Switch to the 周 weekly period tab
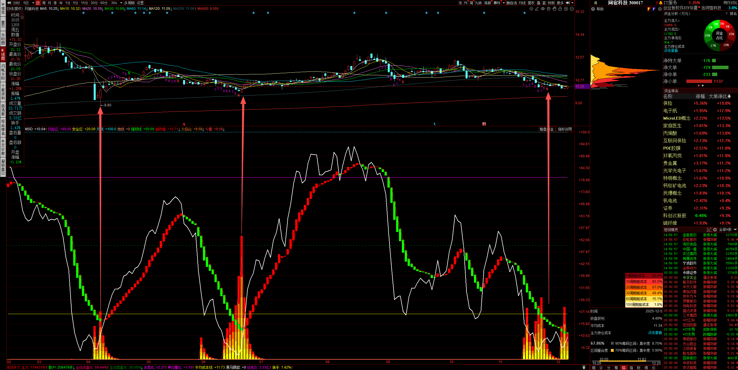The image size is (738, 370). [44, 3]
